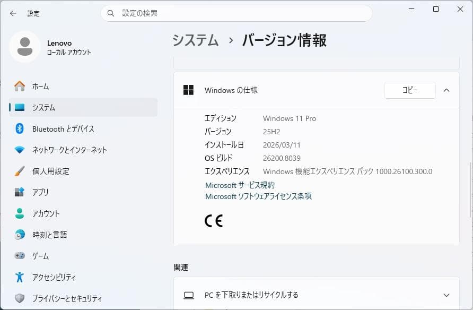Image resolution: width=473 pixels, height=310 pixels.
Task: Click the コピー button for Windows specifications
Action: point(409,90)
